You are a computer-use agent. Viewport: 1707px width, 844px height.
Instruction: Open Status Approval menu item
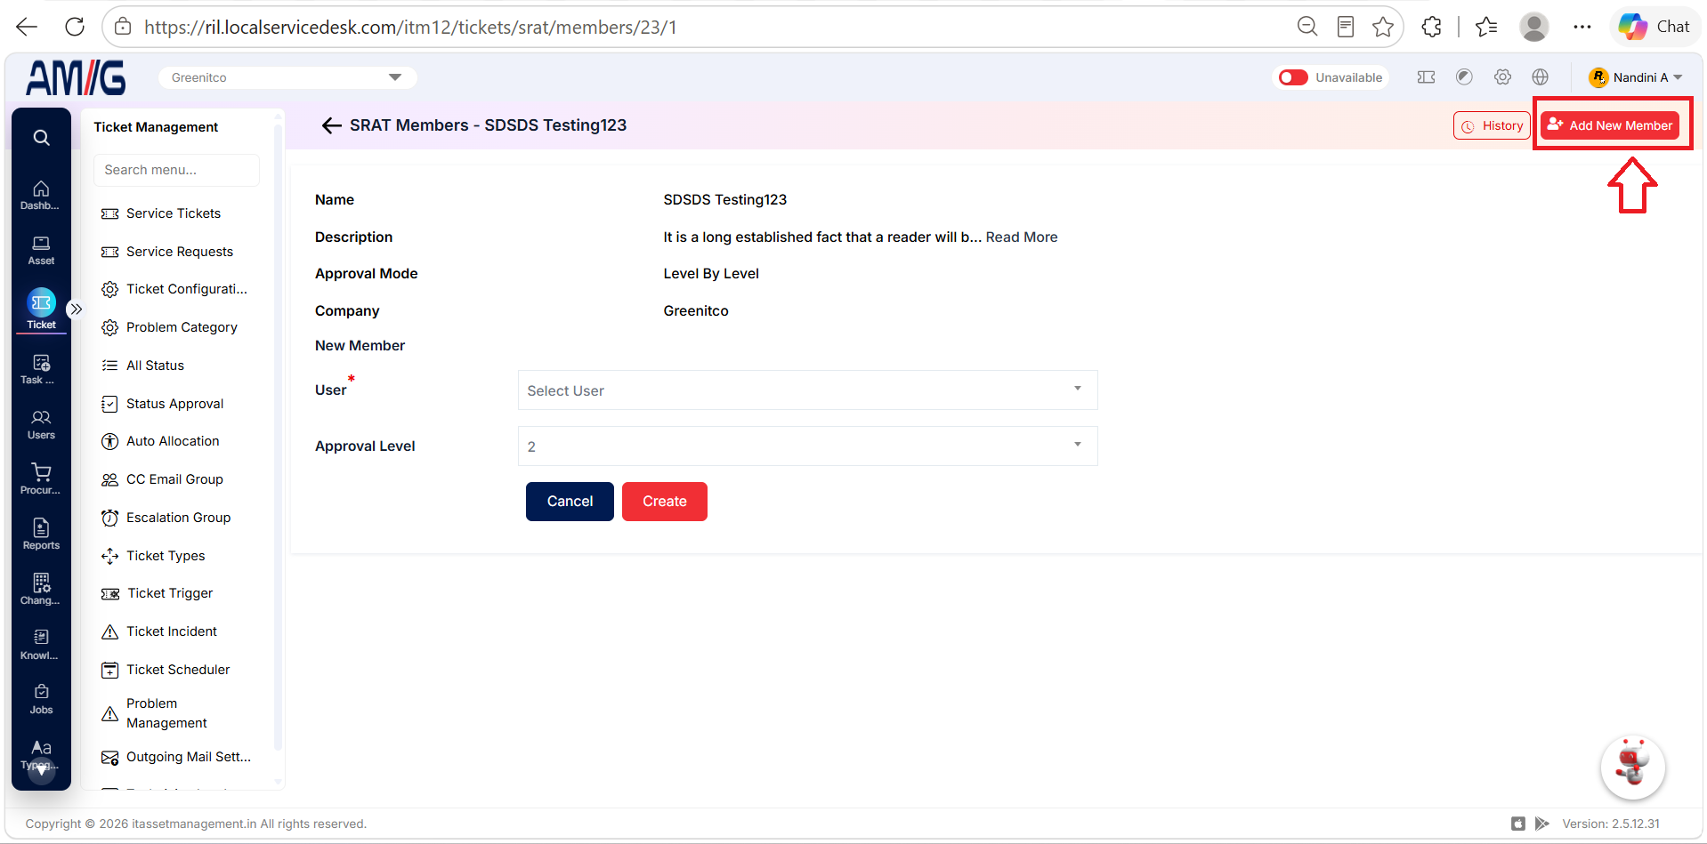pos(174,404)
